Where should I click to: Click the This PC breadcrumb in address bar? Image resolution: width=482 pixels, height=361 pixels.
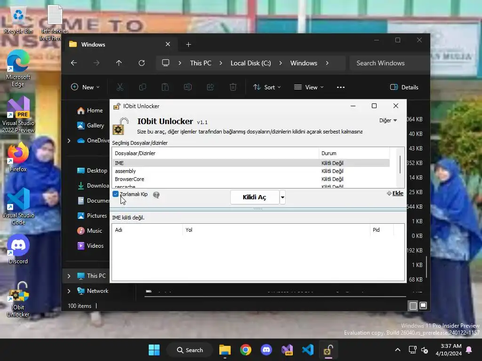tap(201, 63)
